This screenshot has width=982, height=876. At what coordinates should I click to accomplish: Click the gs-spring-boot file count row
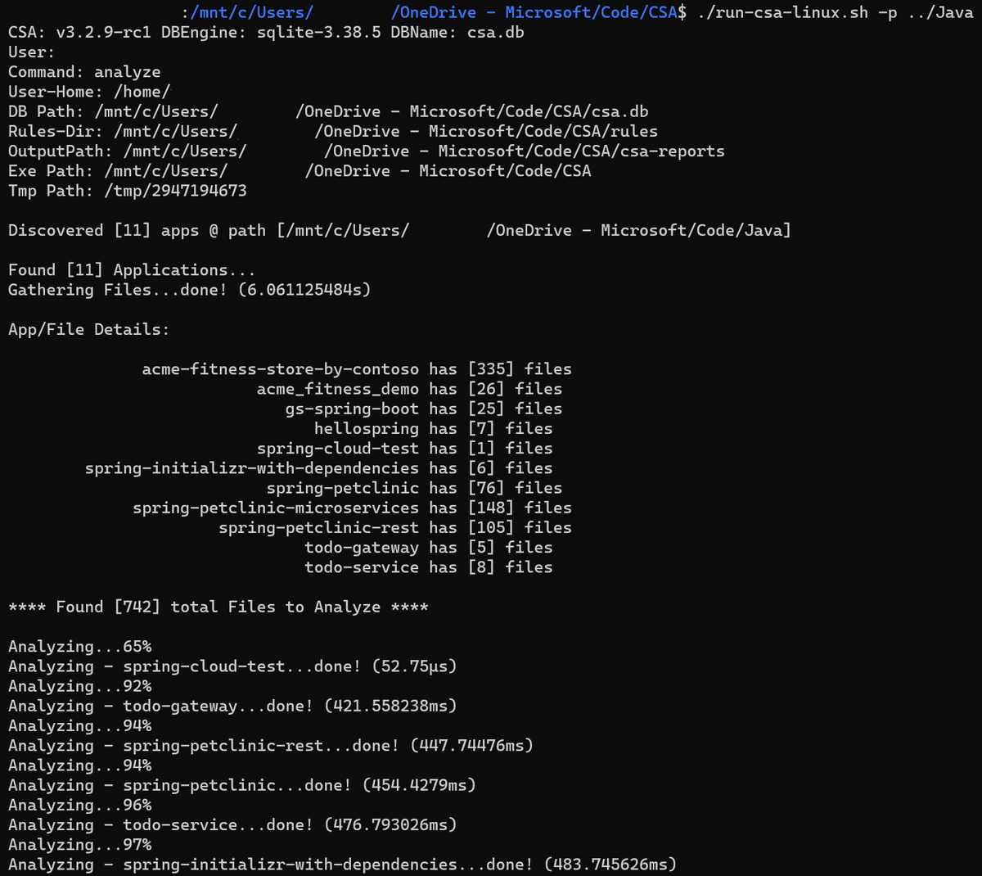point(423,409)
